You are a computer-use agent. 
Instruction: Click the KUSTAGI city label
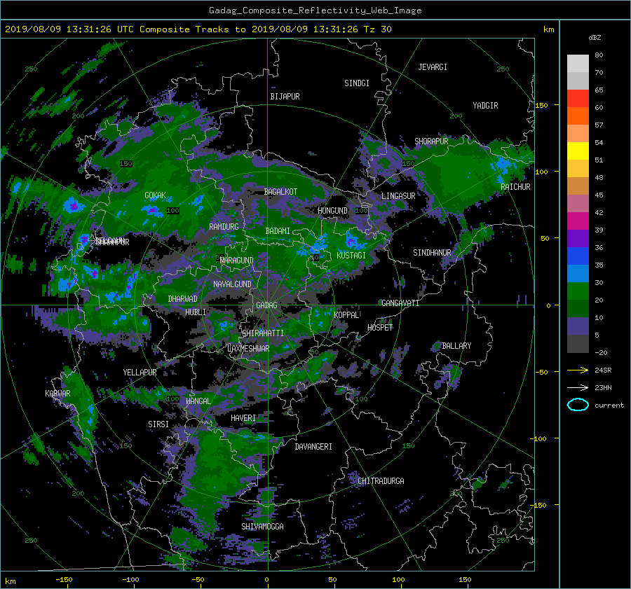[x=351, y=256]
